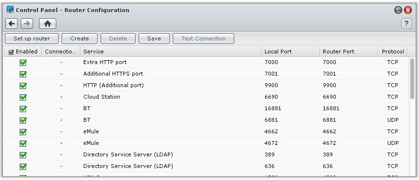This screenshot has height=180, width=419.
Task: Uncheck the eMule 4672 UDP rule
Action: 23,143
